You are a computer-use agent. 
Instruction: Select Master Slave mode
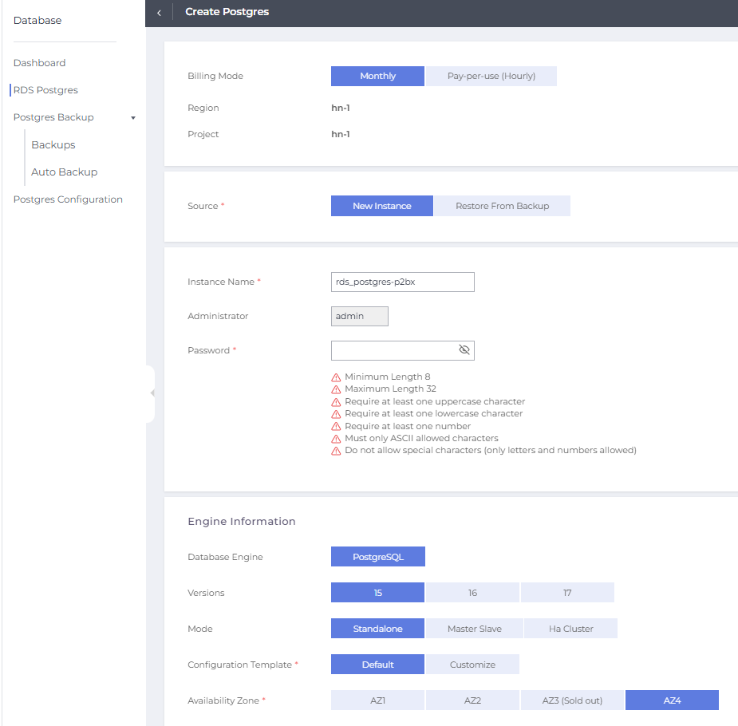[x=474, y=629]
